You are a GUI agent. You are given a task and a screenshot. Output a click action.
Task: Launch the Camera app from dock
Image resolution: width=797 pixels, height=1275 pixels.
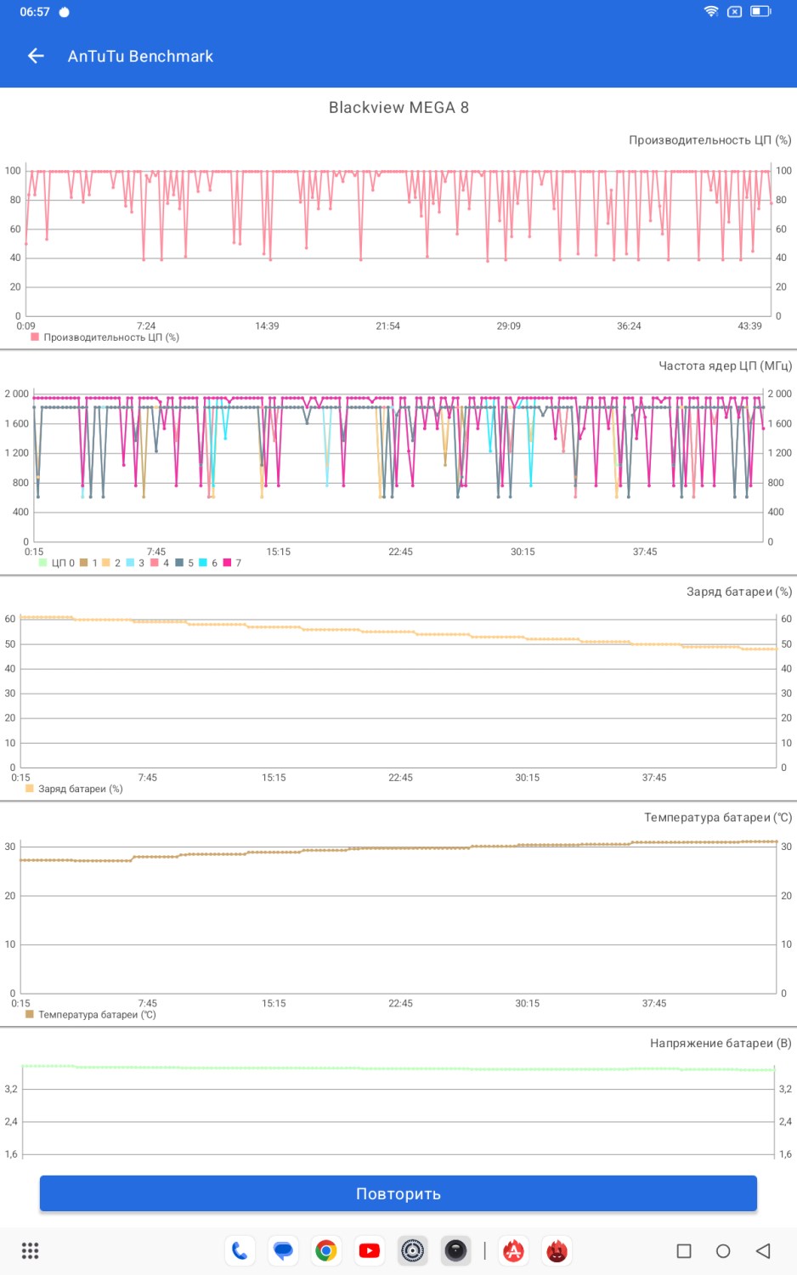point(456,1250)
